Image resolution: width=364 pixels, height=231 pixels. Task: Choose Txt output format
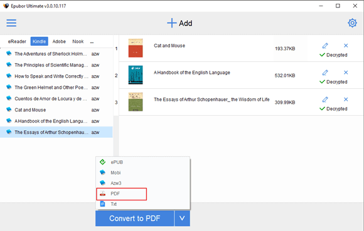[143, 204]
